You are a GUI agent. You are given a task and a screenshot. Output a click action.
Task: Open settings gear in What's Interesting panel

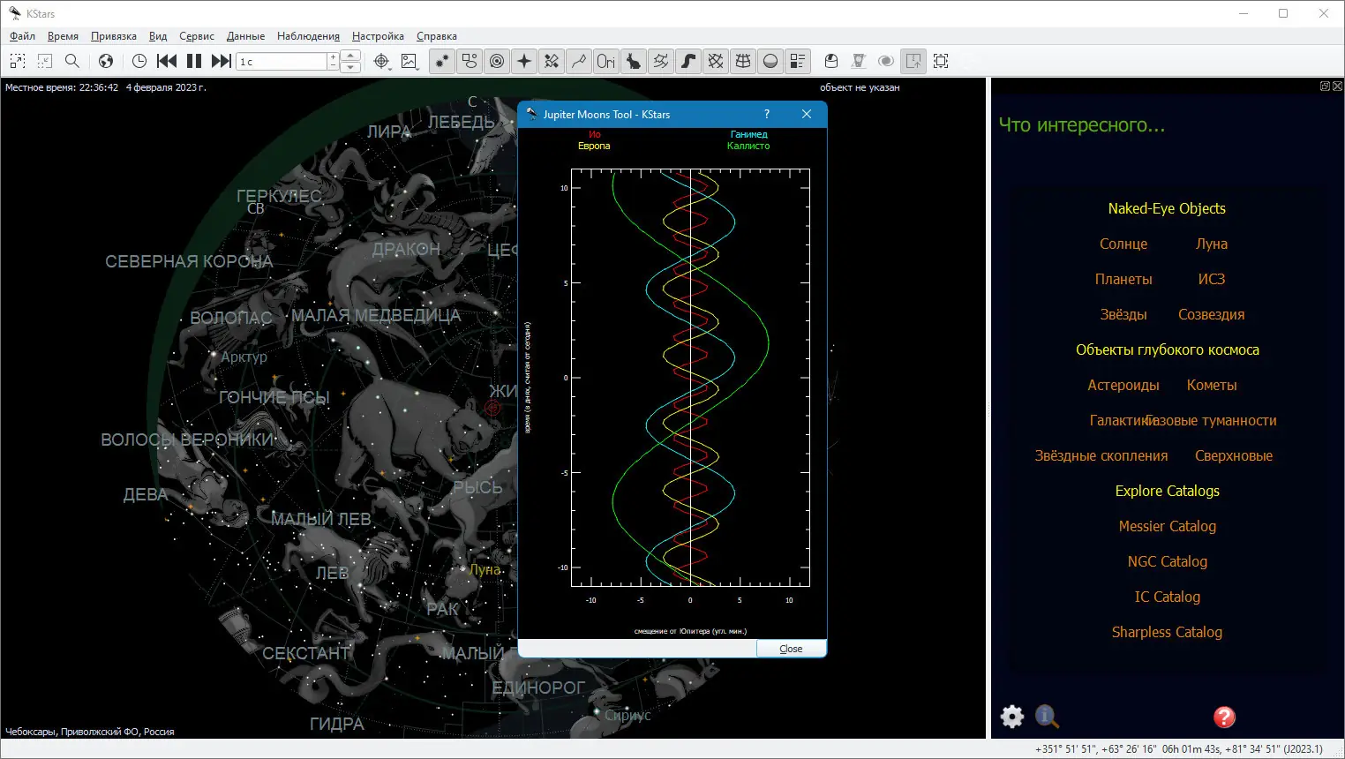[1012, 716]
